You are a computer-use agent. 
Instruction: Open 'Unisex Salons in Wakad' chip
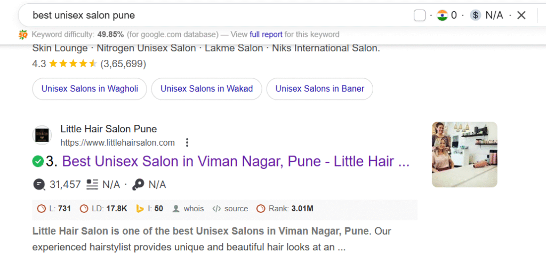(x=206, y=89)
